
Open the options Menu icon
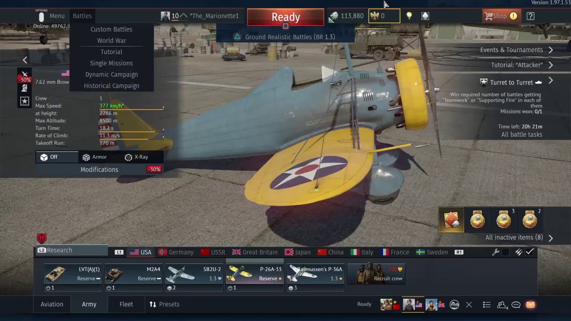point(41,17)
